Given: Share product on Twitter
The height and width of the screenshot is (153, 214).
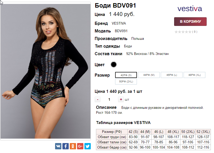Looking at the screenshot, I should 88,146.
